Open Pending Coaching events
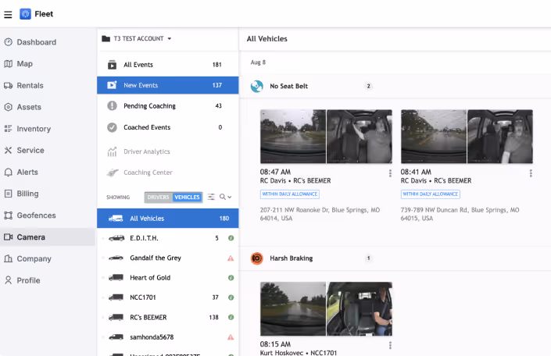Screen dimensions: 551x356 click(167, 106)
